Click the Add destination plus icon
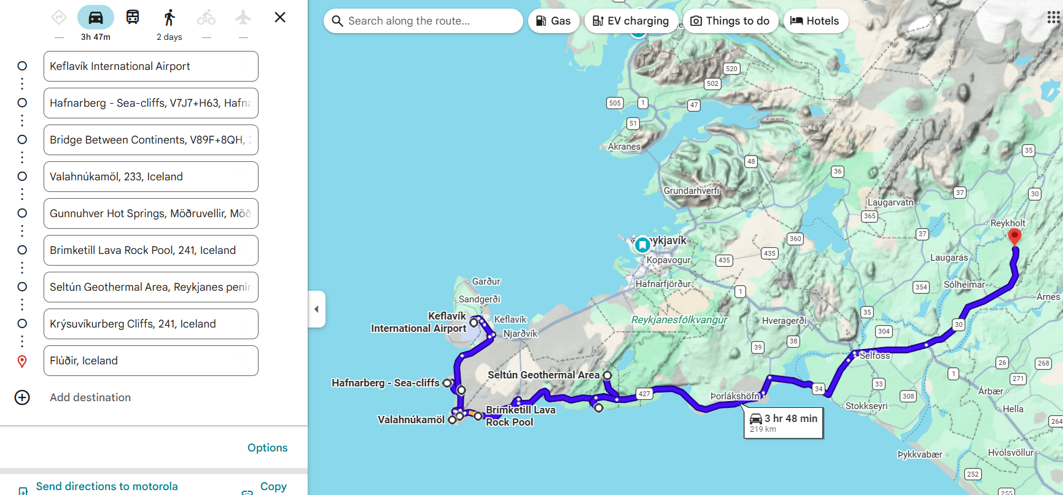Image resolution: width=1063 pixels, height=495 pixels. click(x=22, y=397)
